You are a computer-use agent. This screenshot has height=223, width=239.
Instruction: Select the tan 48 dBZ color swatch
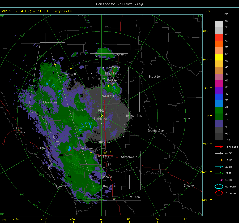pos(219,70)
